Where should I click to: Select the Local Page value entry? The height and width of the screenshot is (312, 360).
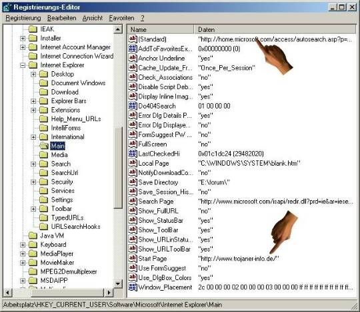click(241, 163)
